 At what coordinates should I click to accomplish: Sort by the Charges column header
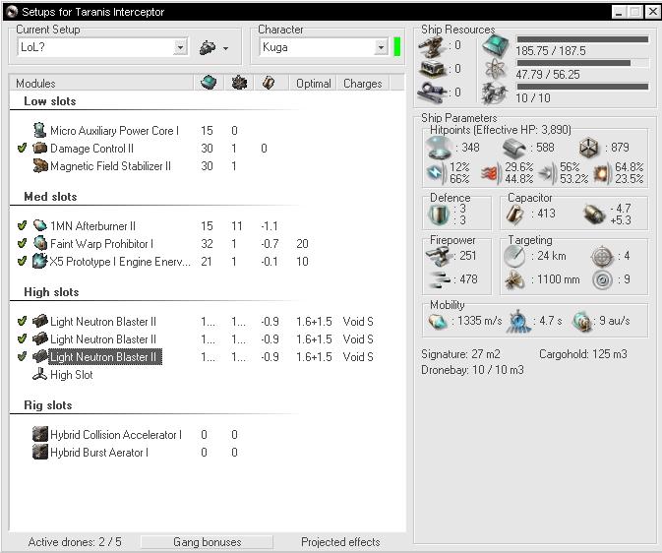pos(363,84)
